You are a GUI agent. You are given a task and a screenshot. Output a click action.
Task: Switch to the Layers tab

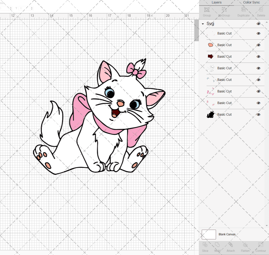tap(216, 2)
